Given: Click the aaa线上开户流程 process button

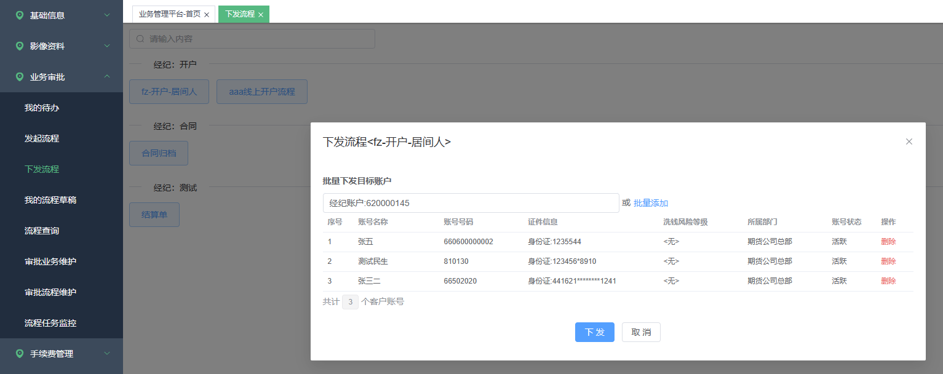Looking at the screenshot, I should (262, 92).
